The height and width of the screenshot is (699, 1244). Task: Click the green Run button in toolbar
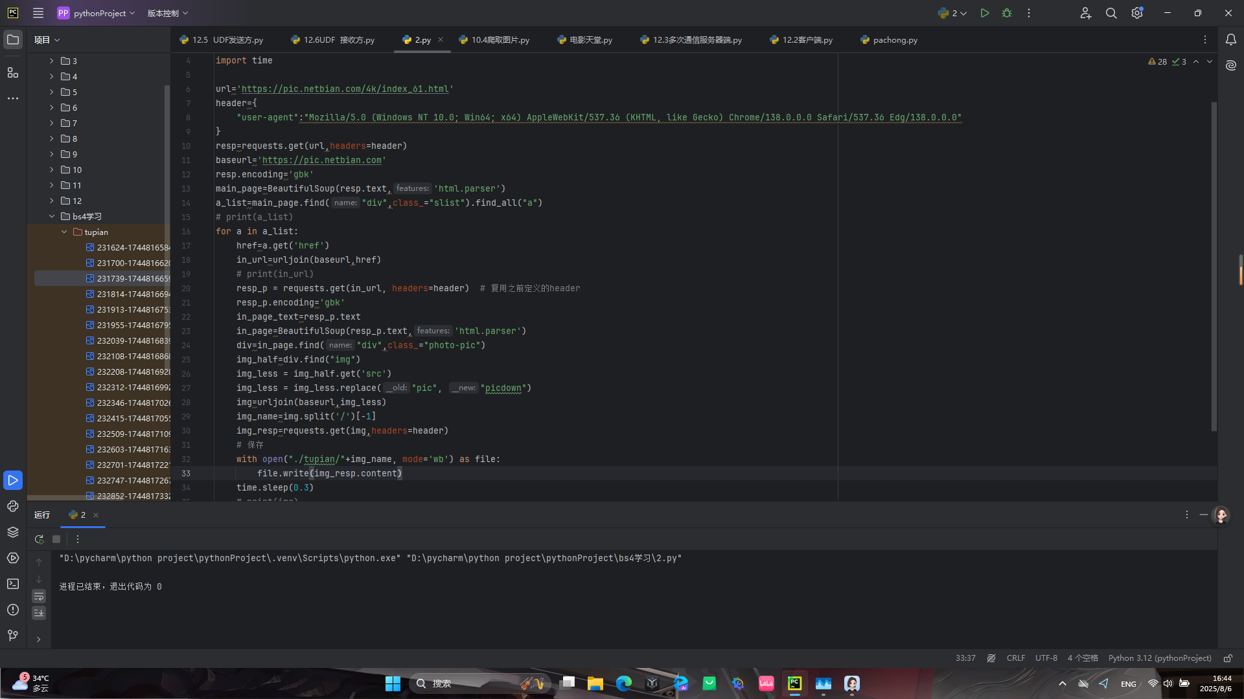point(984,13)
